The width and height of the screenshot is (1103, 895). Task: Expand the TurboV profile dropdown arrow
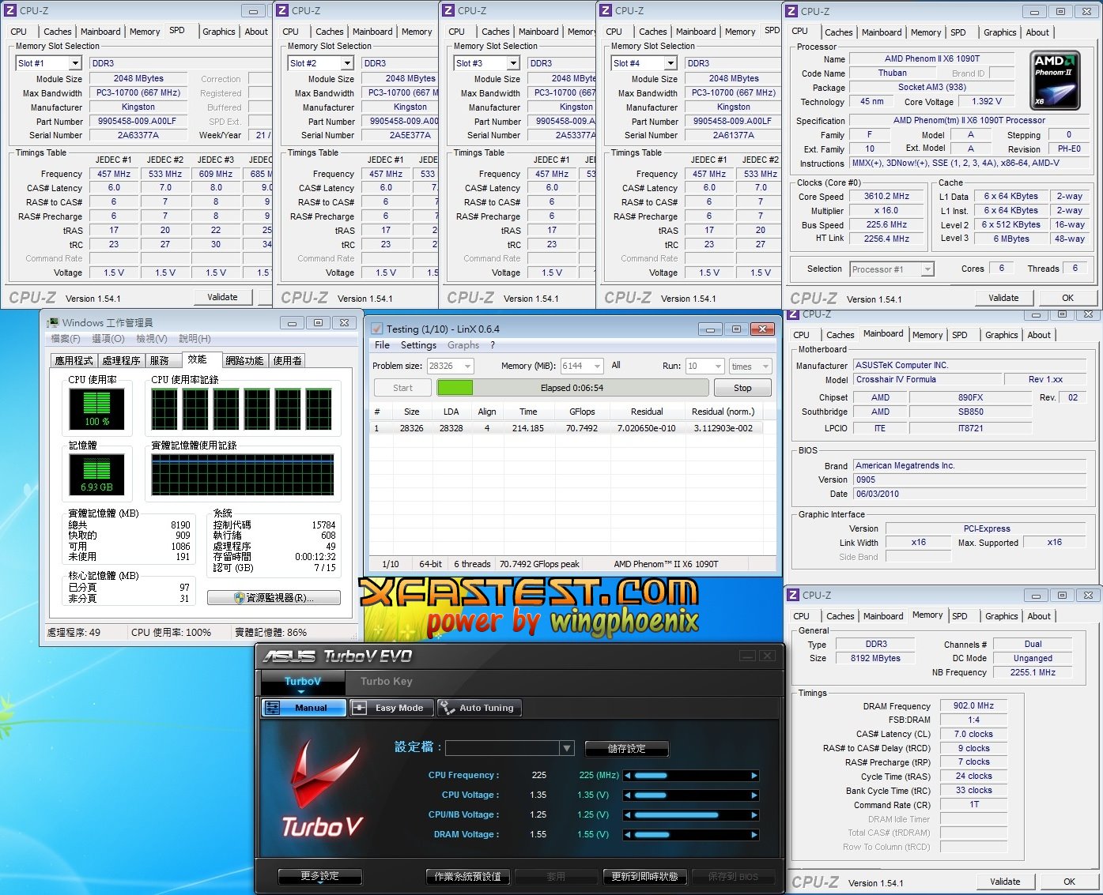coord(566,748)
